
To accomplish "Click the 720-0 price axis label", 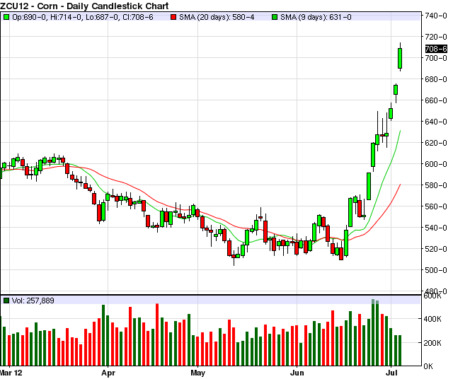I will [x=436, y=37].
